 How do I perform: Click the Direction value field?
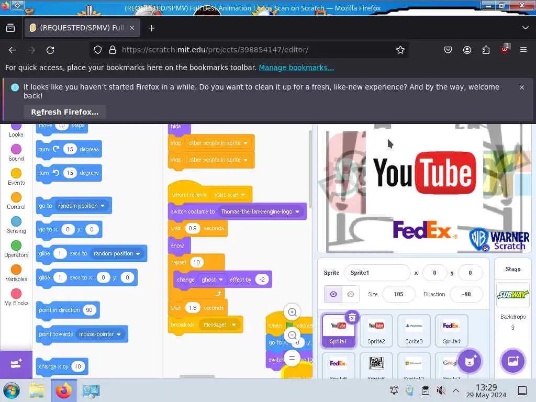[466, 294]
